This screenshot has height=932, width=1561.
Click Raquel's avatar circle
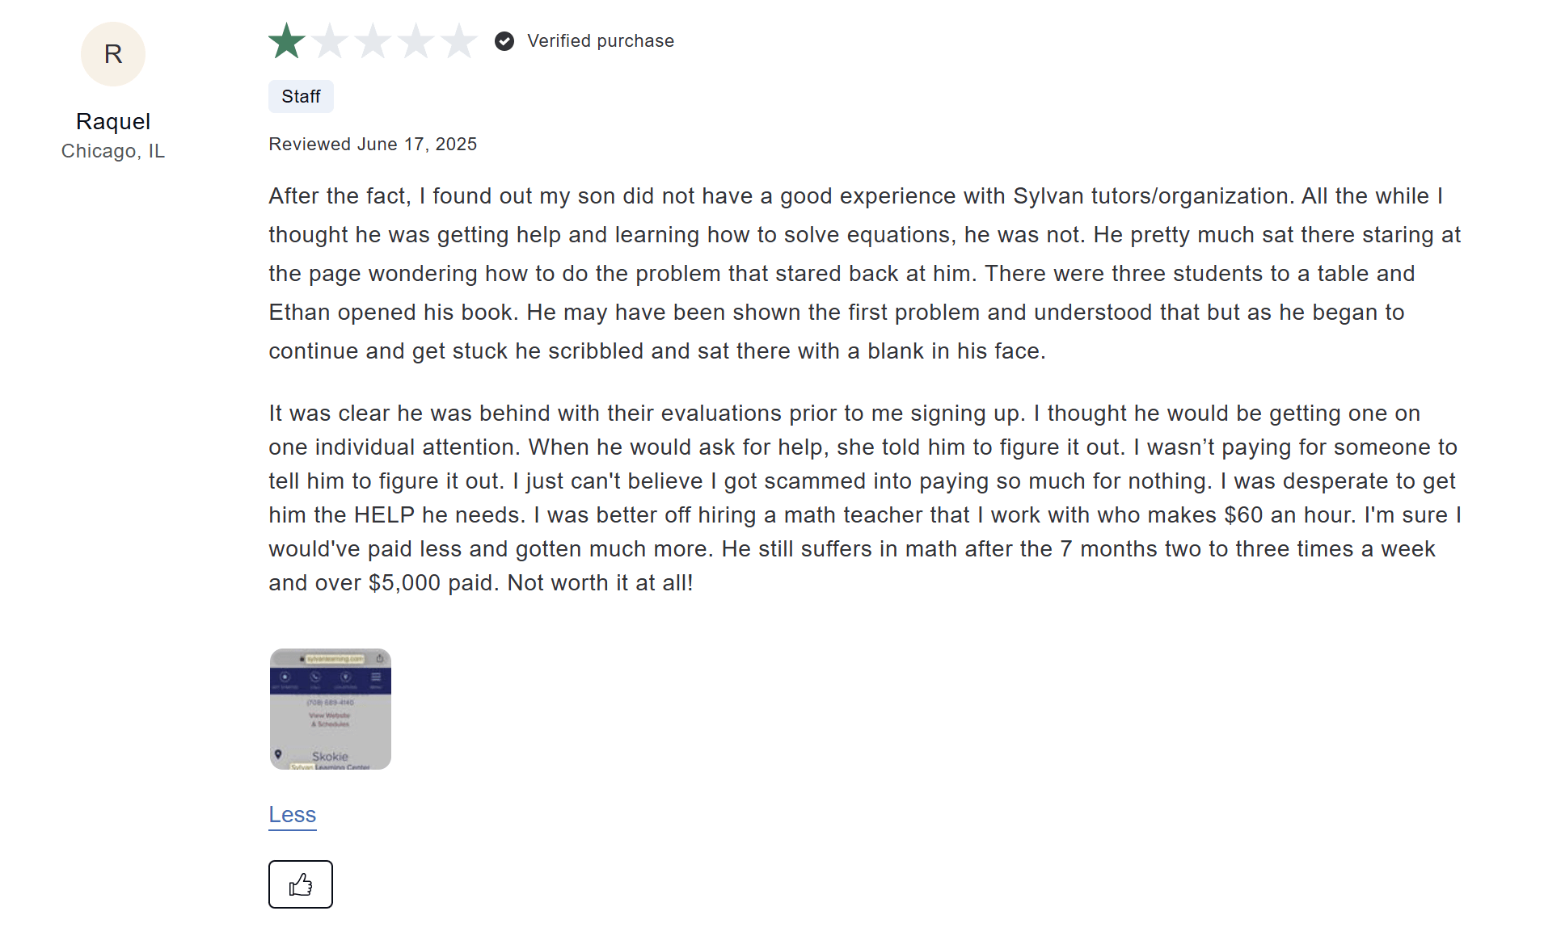112,53
